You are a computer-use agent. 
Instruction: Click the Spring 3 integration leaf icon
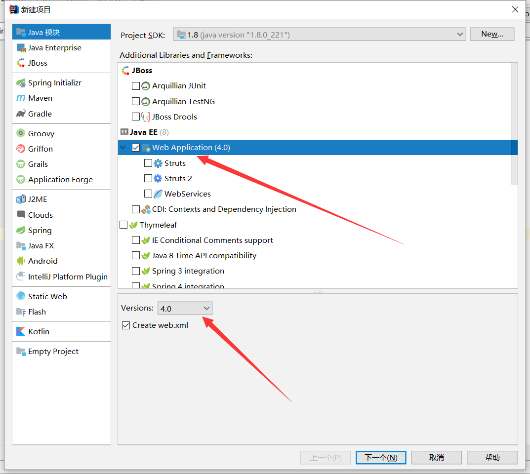click(x=146, y=271)
